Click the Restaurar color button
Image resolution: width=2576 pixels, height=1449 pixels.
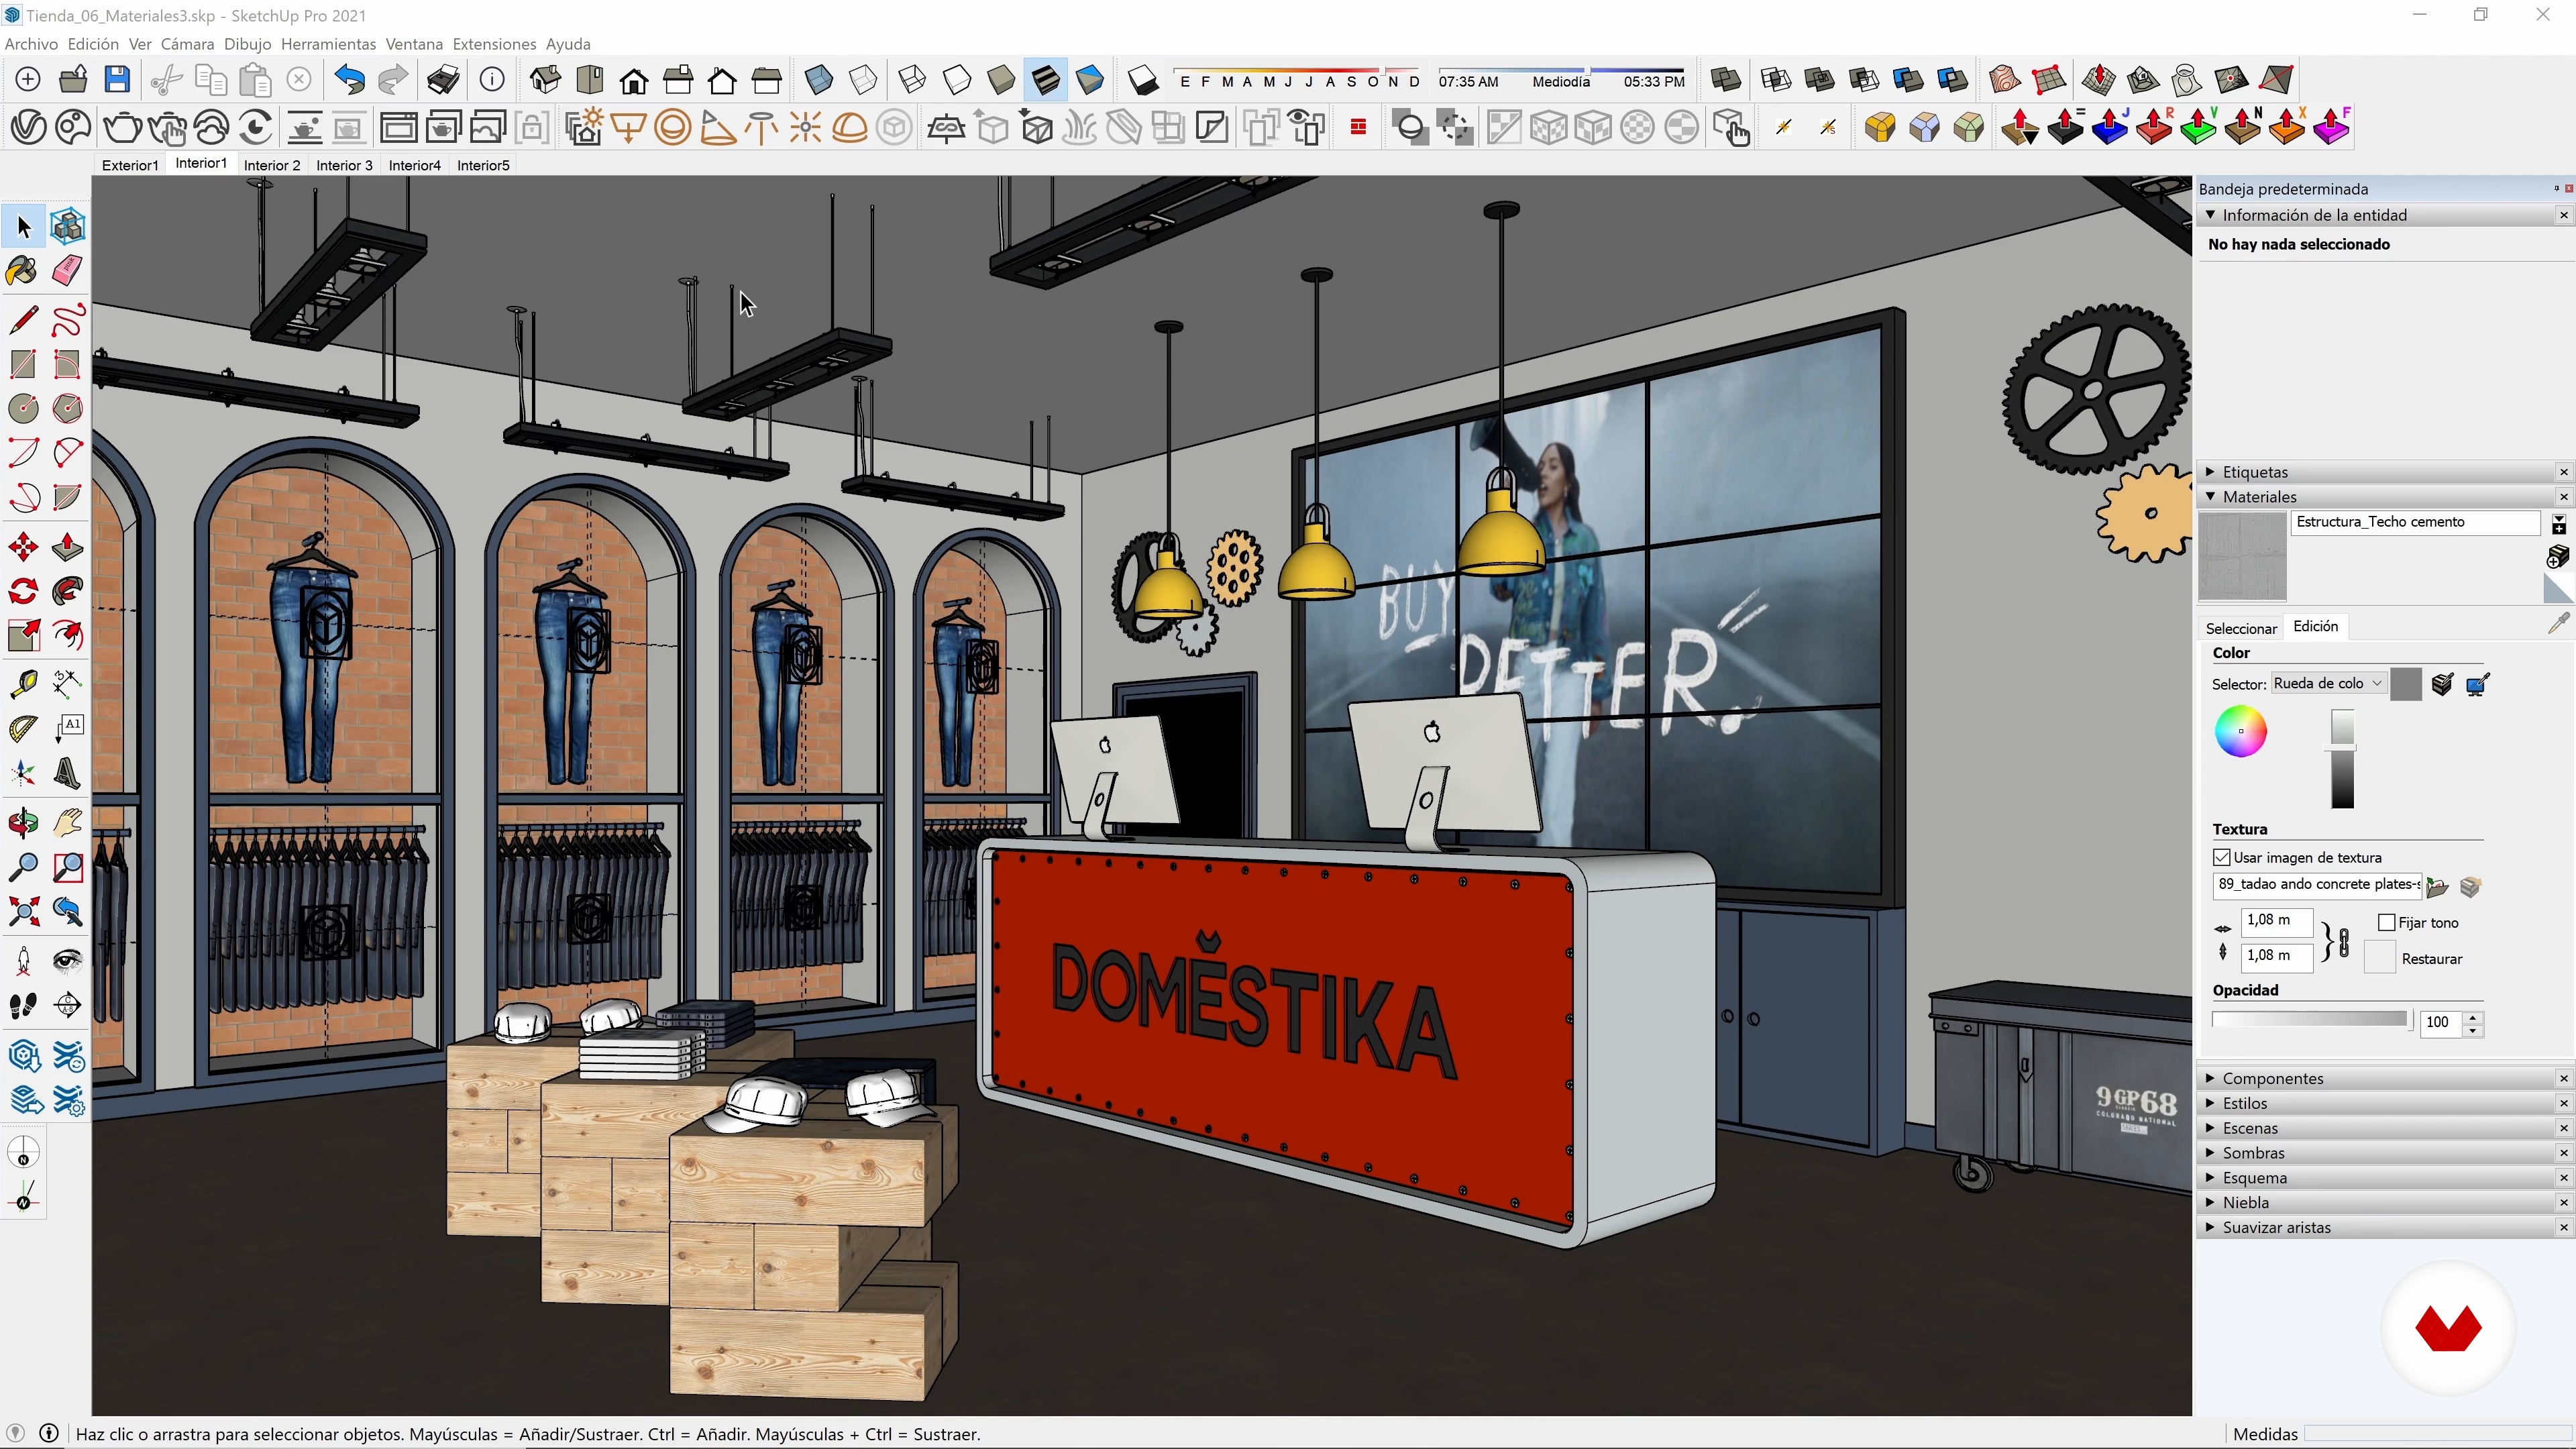(x=2379, y=958)
